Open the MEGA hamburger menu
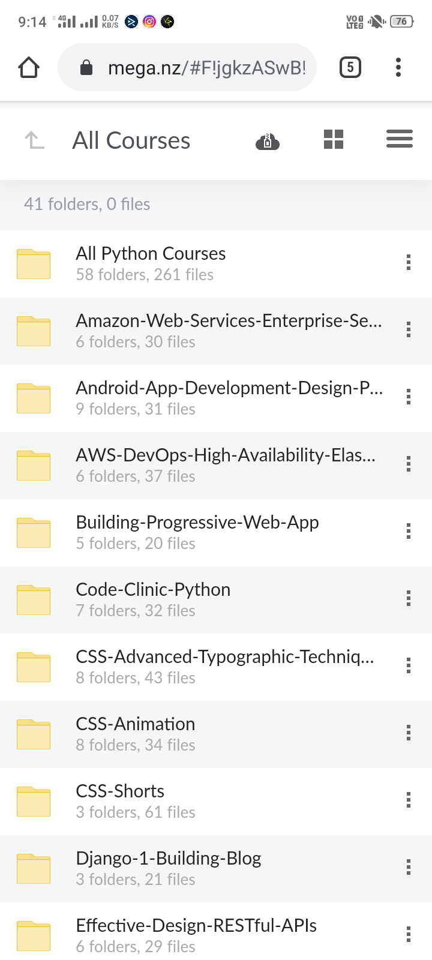This screenshot has height=960, width=432. [x=400, y=139]
